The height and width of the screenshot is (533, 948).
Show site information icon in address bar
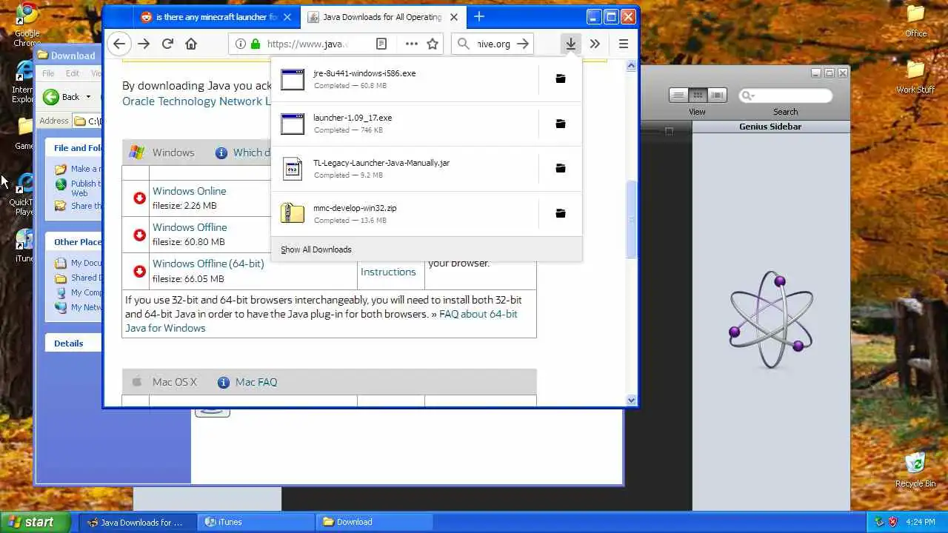[x=241, y=44]
